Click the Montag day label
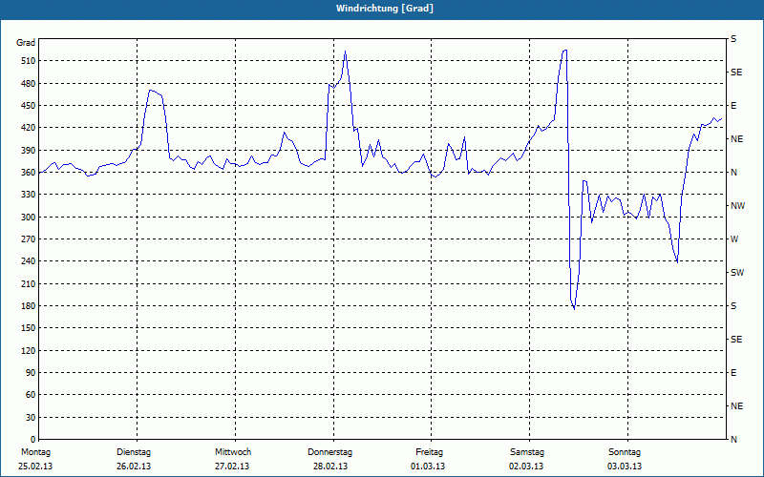764x477 pixels. pyautogui.click(x=36, y=452)
